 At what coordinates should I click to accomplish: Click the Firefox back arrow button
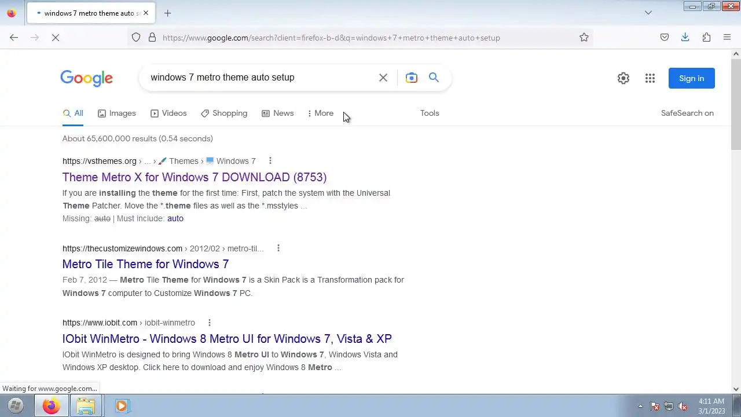[x=14, y=38]
